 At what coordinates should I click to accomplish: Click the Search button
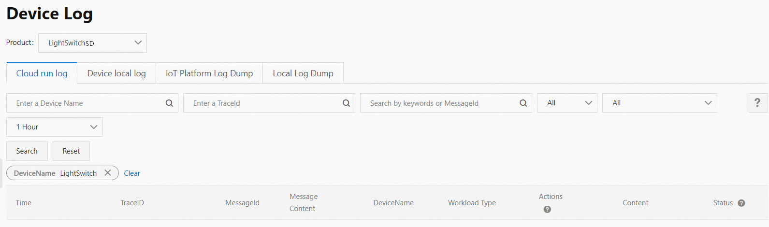coord(27,151)
